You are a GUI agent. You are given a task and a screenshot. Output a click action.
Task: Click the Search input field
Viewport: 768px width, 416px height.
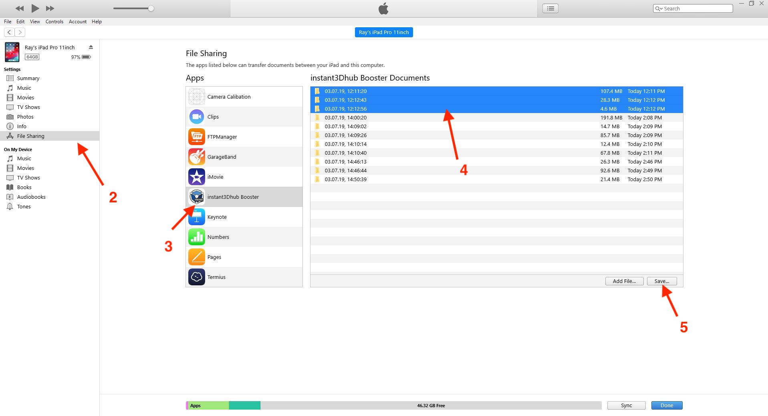(x=693, y=8)
